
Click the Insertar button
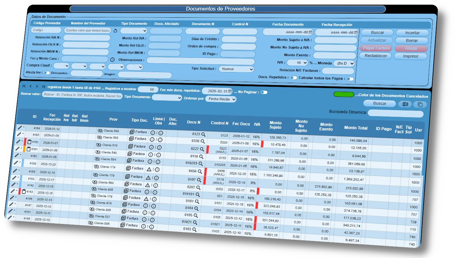[412, 33]
